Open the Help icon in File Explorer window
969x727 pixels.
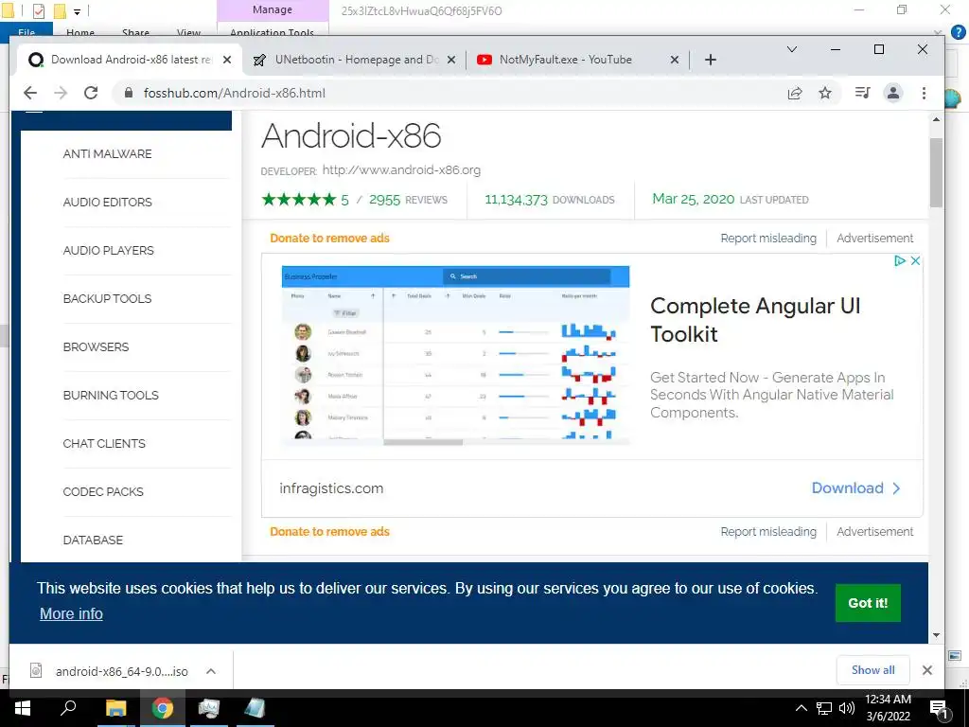click(x=959, y=32)
